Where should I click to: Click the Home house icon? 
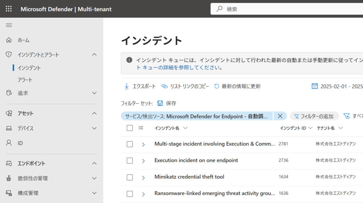point(9,40)
